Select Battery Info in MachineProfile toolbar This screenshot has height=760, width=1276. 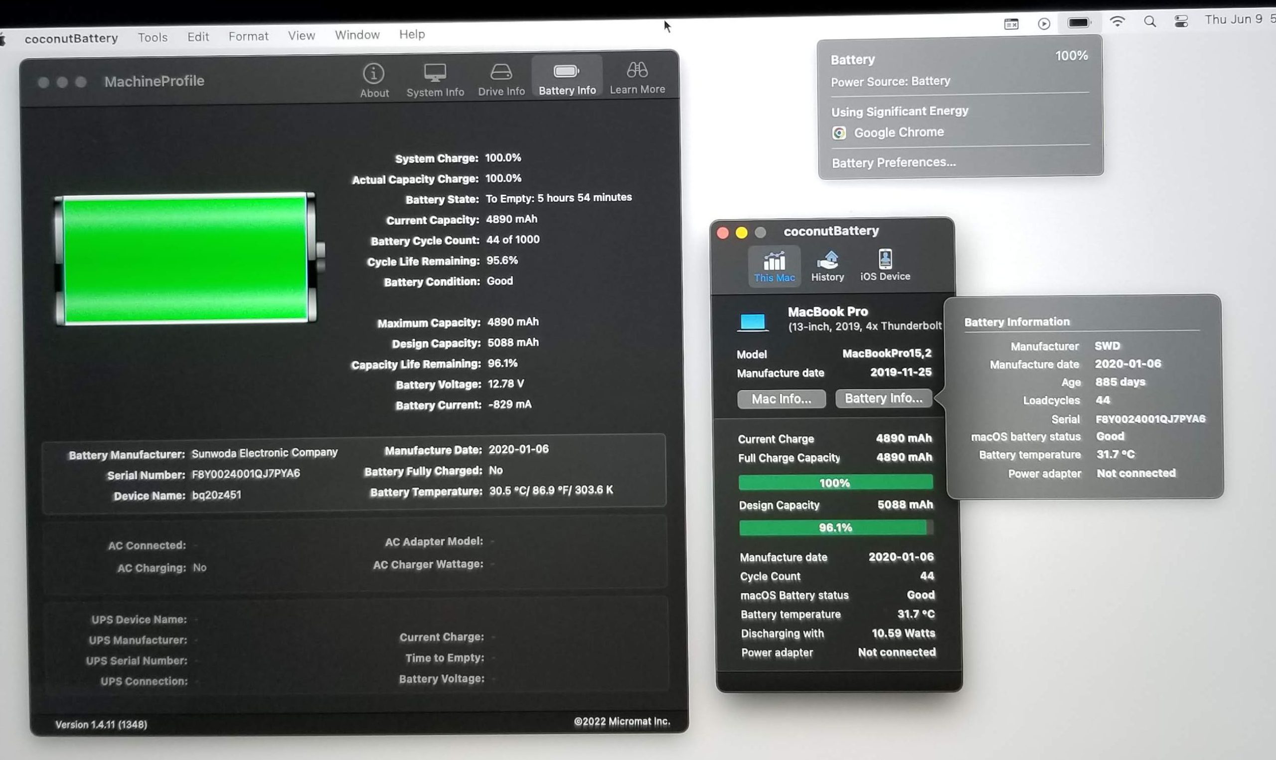coord(567,77)
